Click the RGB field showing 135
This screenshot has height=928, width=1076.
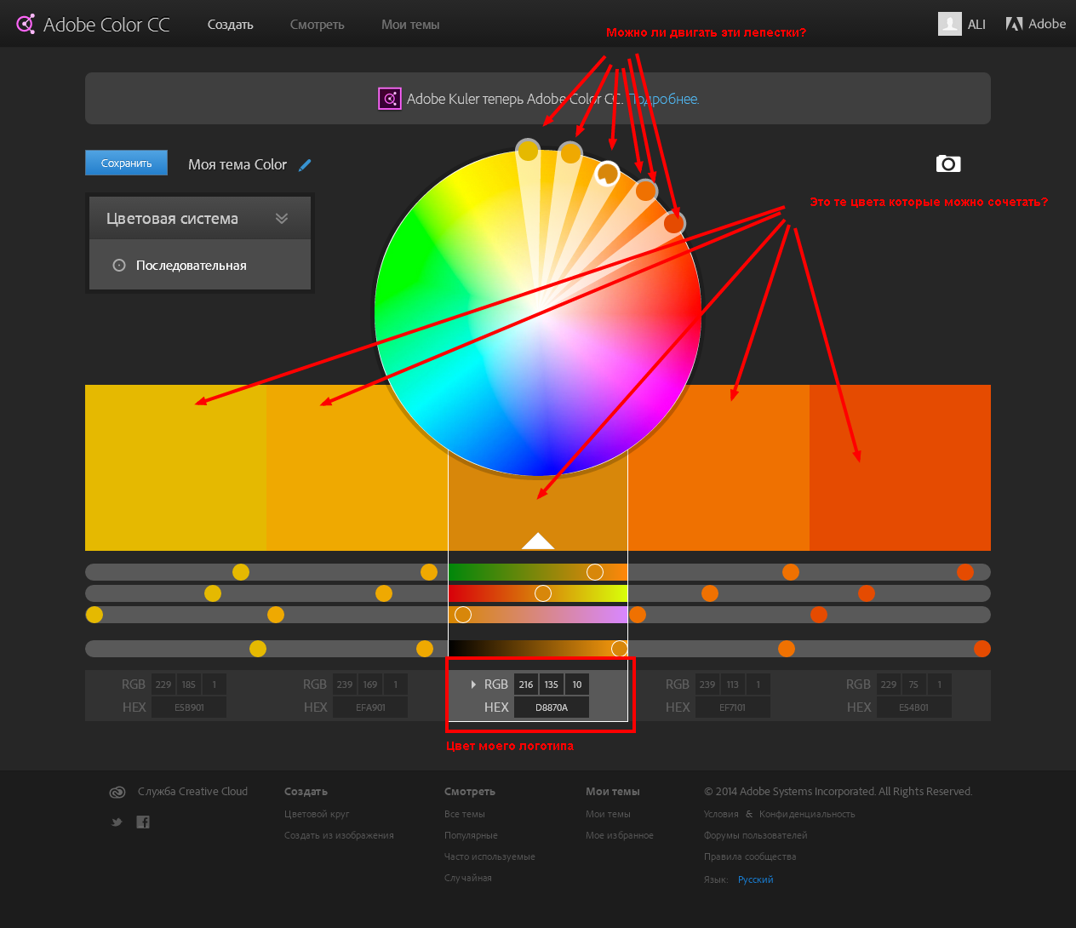(x=552, y=685)
